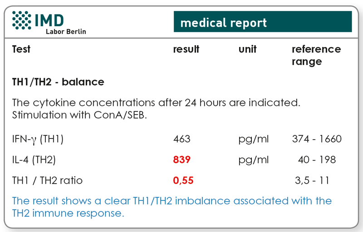
Task: Click the reference range header
Action: pyautogui.click(x=316, y=56)
